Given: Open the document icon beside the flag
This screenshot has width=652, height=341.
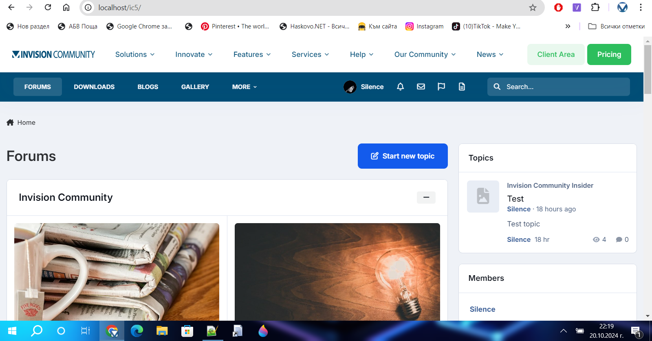Looking at the screenshot, I should click(x=462, y=87).
